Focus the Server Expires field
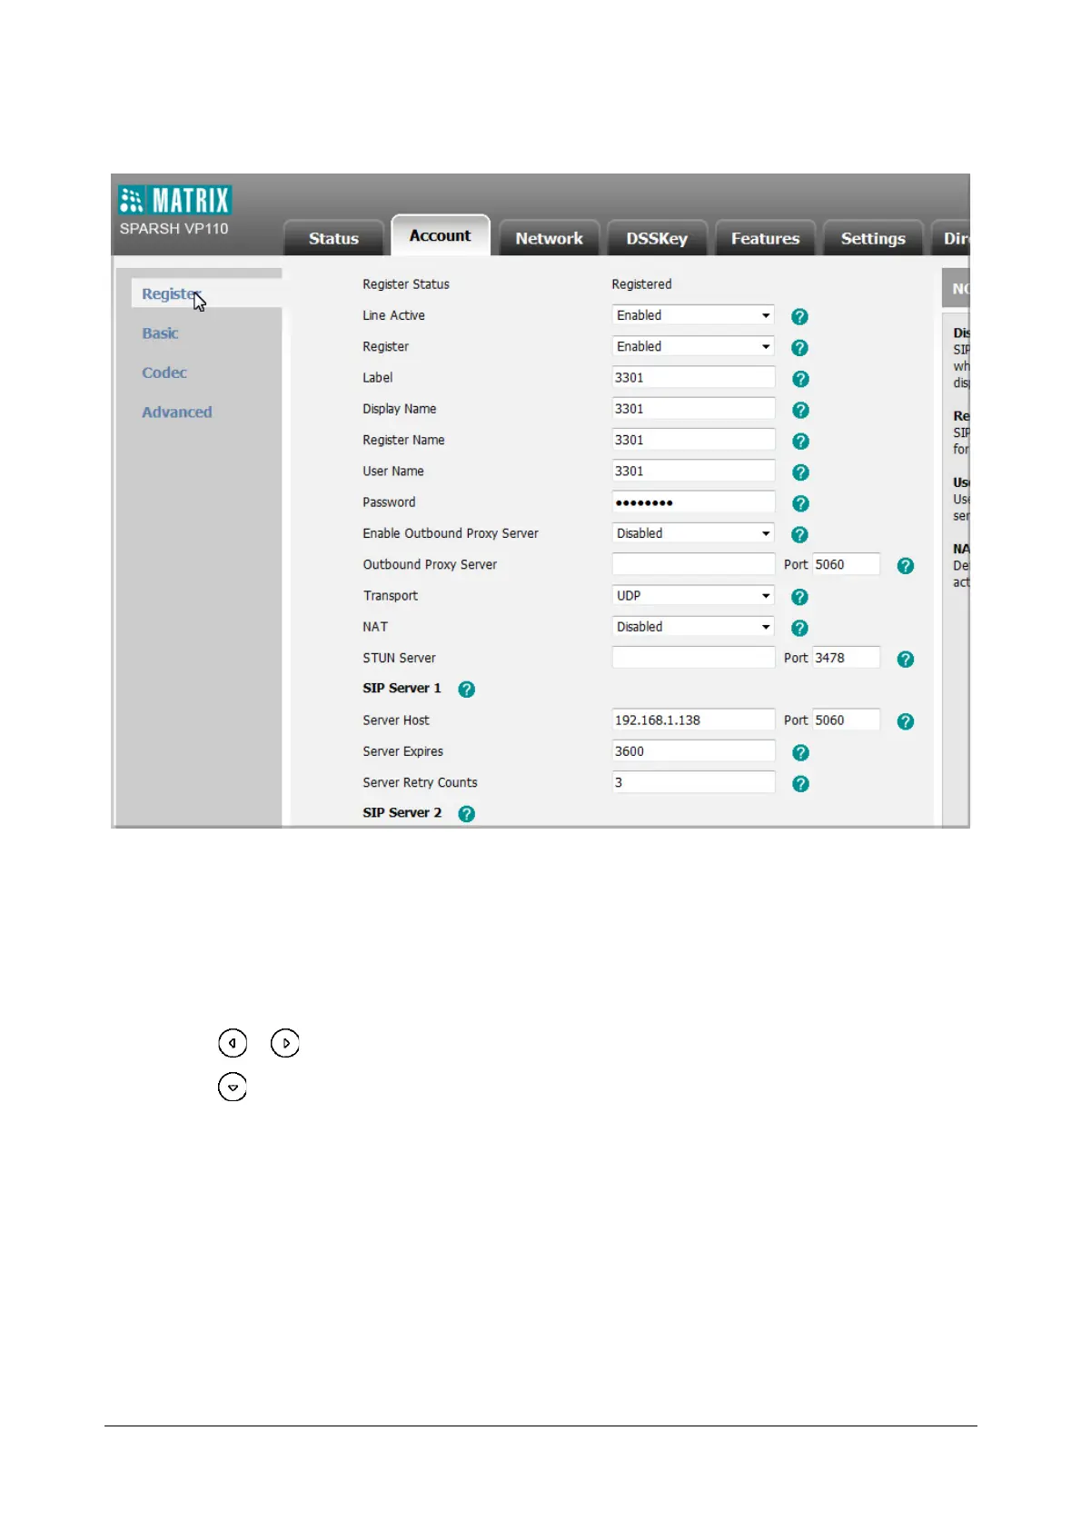Image resolution: width=1081 pixels, height=1530 pixels. click(x=693, y=751)
